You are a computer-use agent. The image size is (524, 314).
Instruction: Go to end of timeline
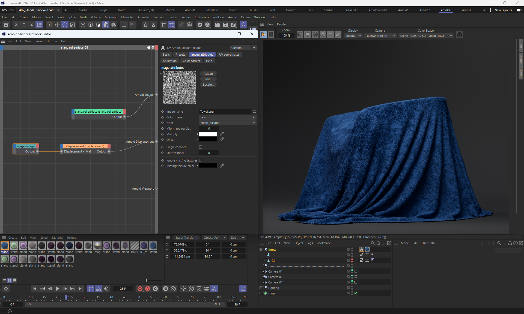tap(81, 289)
